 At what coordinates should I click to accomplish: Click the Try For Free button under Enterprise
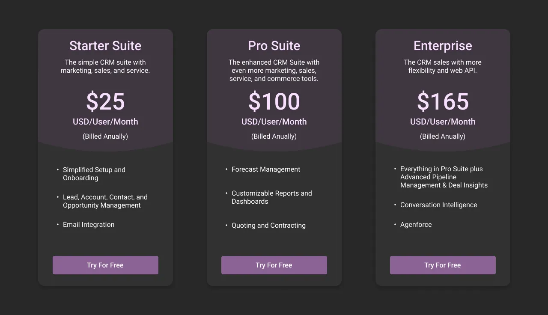click(443, 265)
